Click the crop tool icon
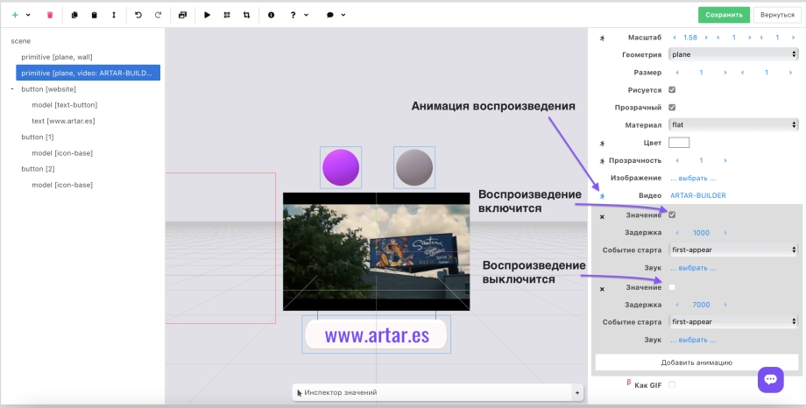This screenshot has height=408, width=806. pos(246,15)
